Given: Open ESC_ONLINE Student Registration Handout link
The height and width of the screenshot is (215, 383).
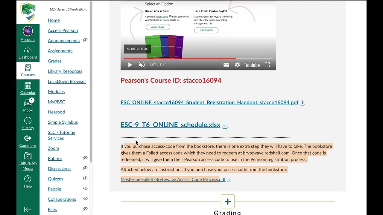Looking at the screenshot, I should 209,102.
